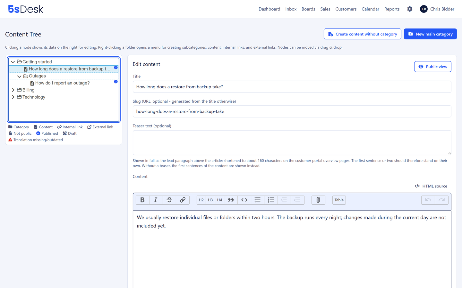The height and width of the screenshot is (288, 462).
Task: Increase list indent level
Action: pos(297,200)
